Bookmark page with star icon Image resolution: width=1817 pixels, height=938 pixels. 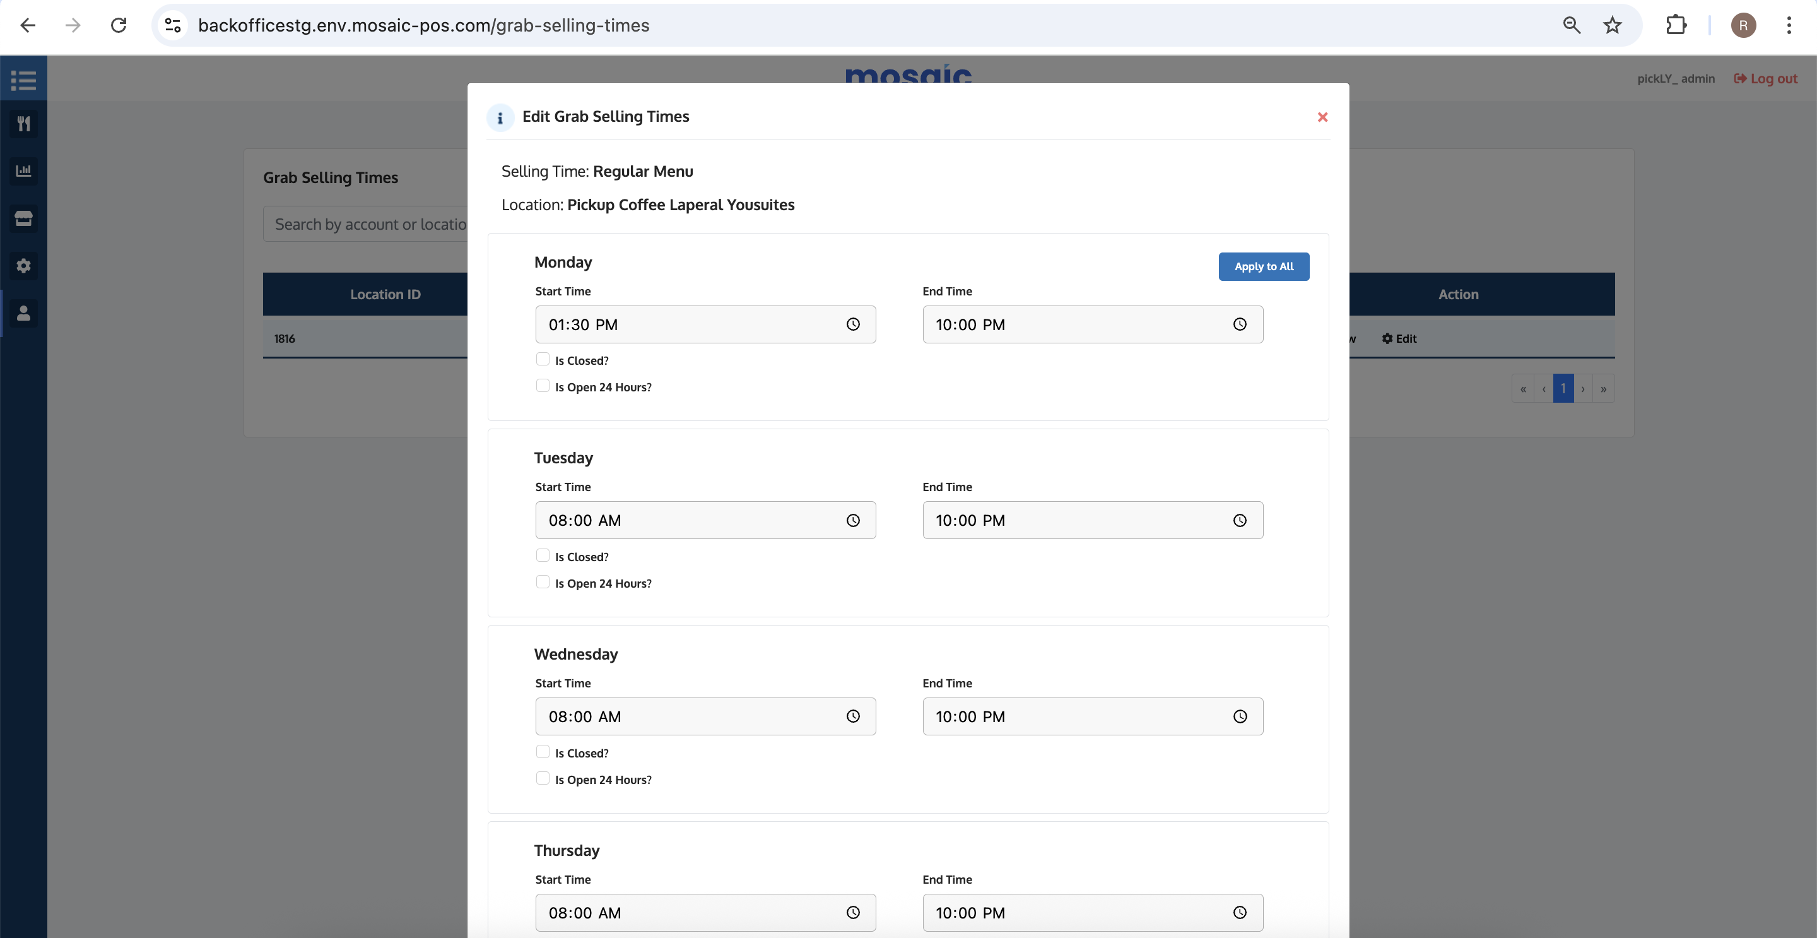1612,25
